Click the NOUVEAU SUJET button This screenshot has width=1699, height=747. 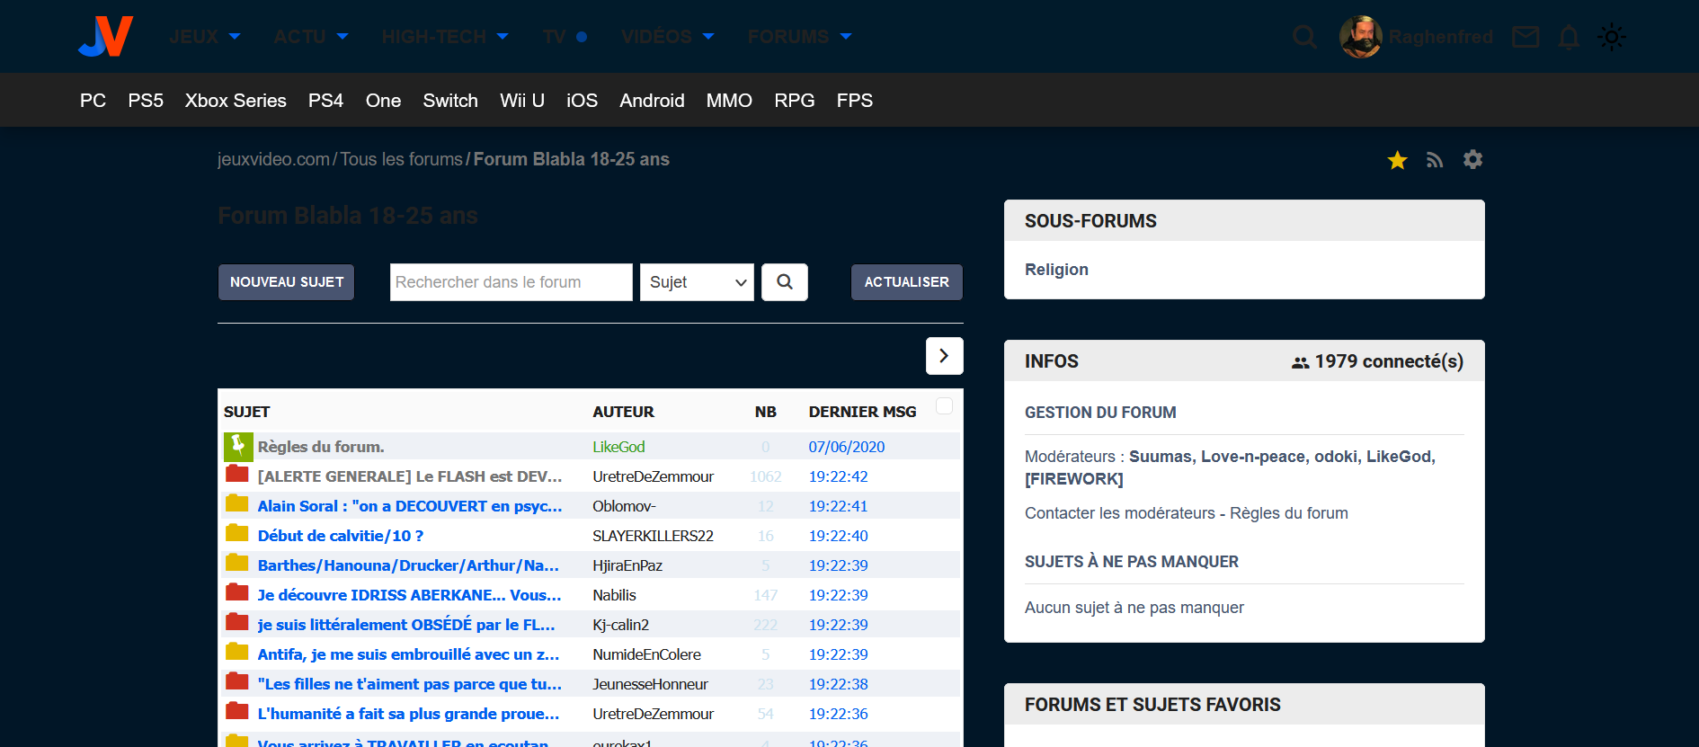click(x=287, y=282)
